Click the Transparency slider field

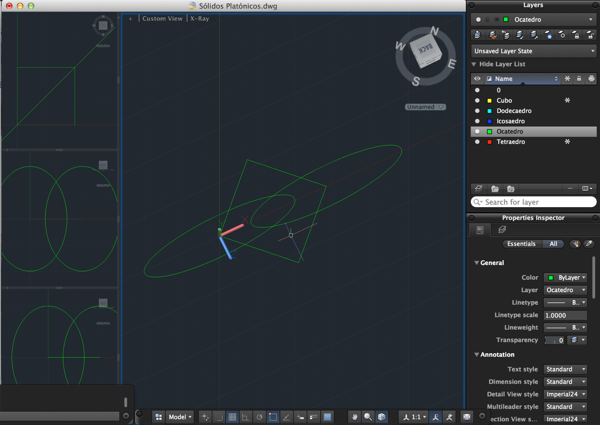coord(554,340)
